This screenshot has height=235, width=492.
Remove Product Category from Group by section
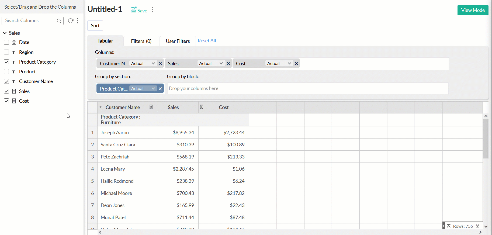point(160,89)
